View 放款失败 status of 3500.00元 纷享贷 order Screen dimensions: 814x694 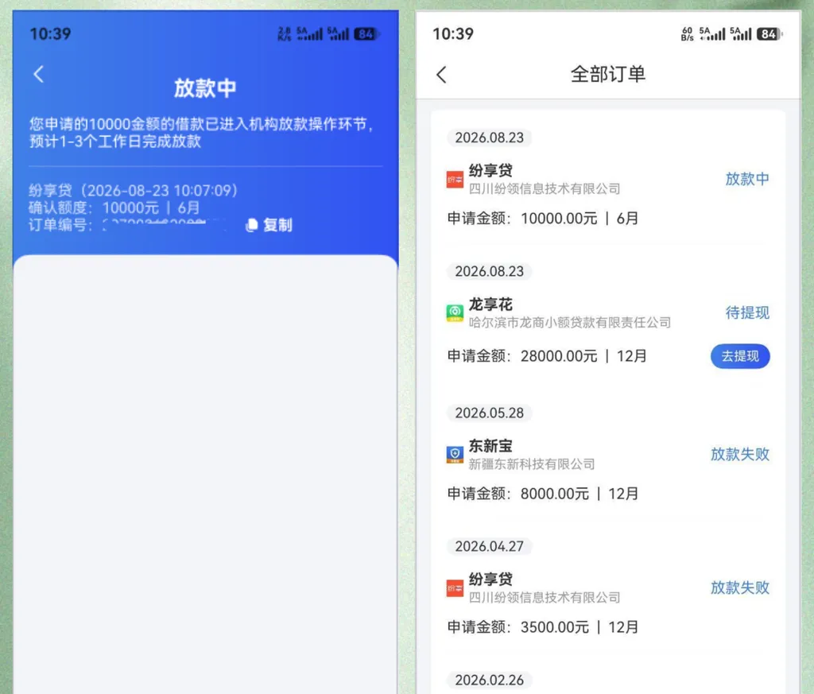coord(740,587)
